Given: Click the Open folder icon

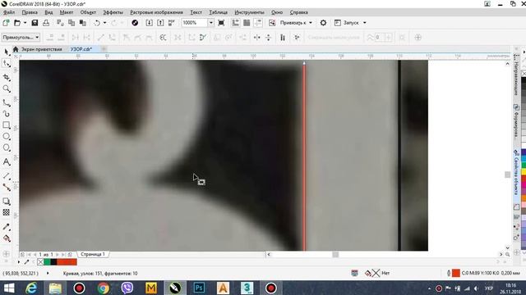Looking at the screenshot, I should coord(17,23).
